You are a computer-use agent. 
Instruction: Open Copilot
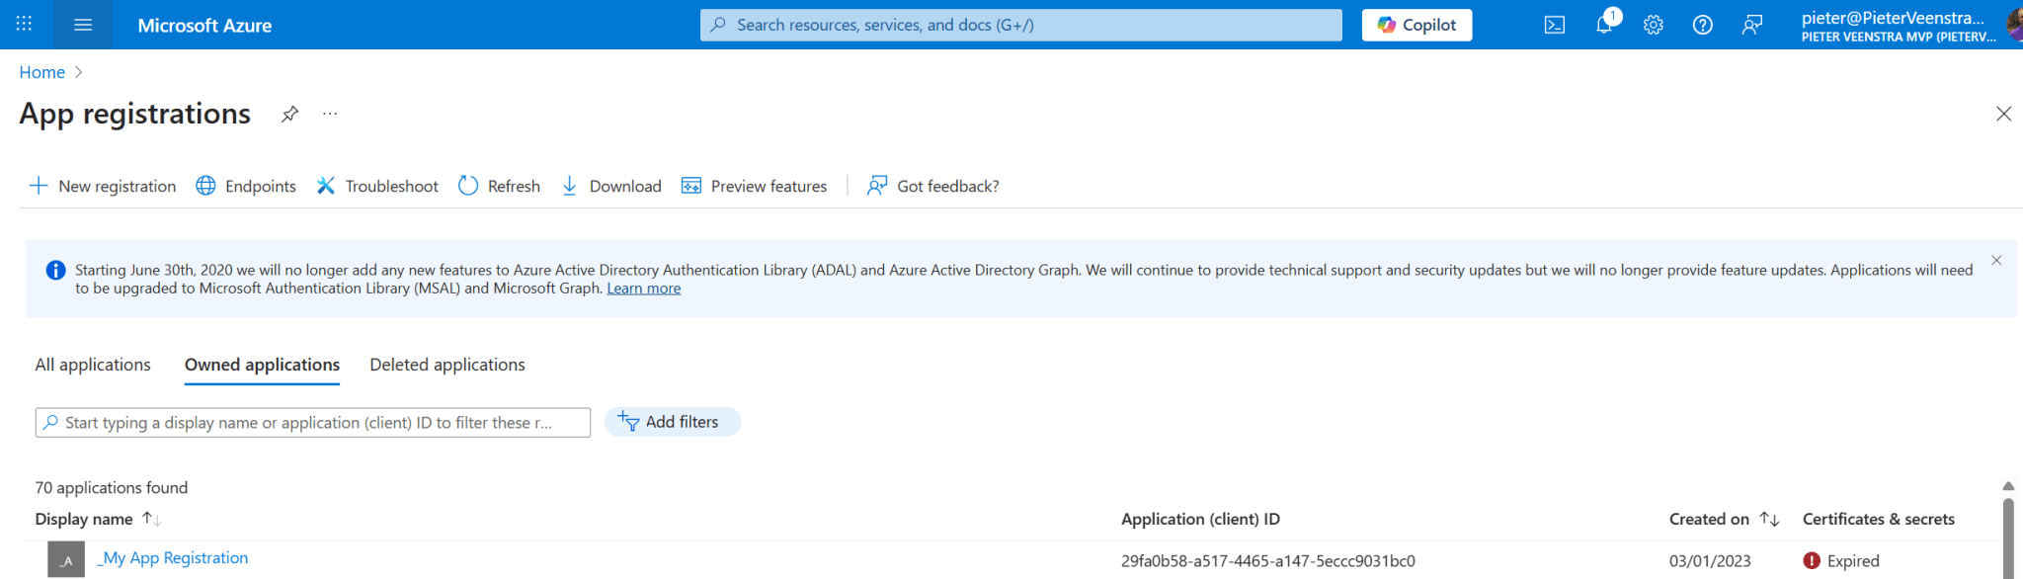coord(1416,25)
